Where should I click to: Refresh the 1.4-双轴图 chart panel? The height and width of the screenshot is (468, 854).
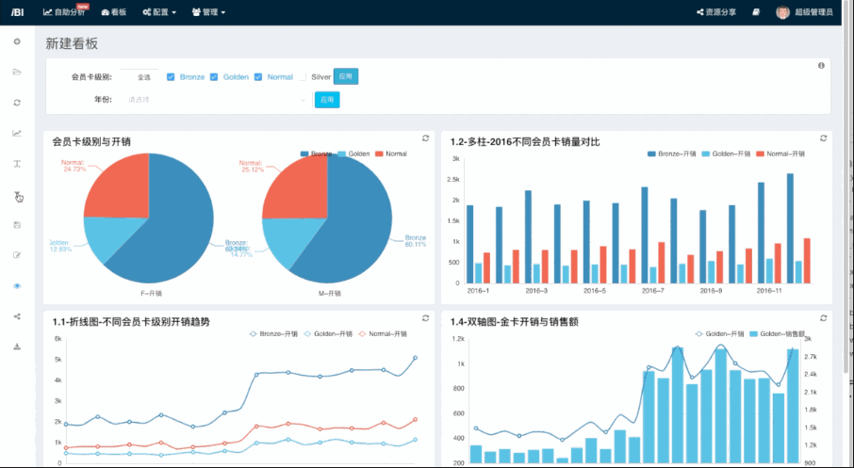click(x=824, y=318)
